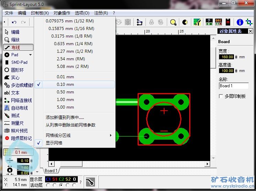The width and height of the screenshot is (256, 191).
Task: Toggle 显示网格 show grid option
Action: click(54, 143)
